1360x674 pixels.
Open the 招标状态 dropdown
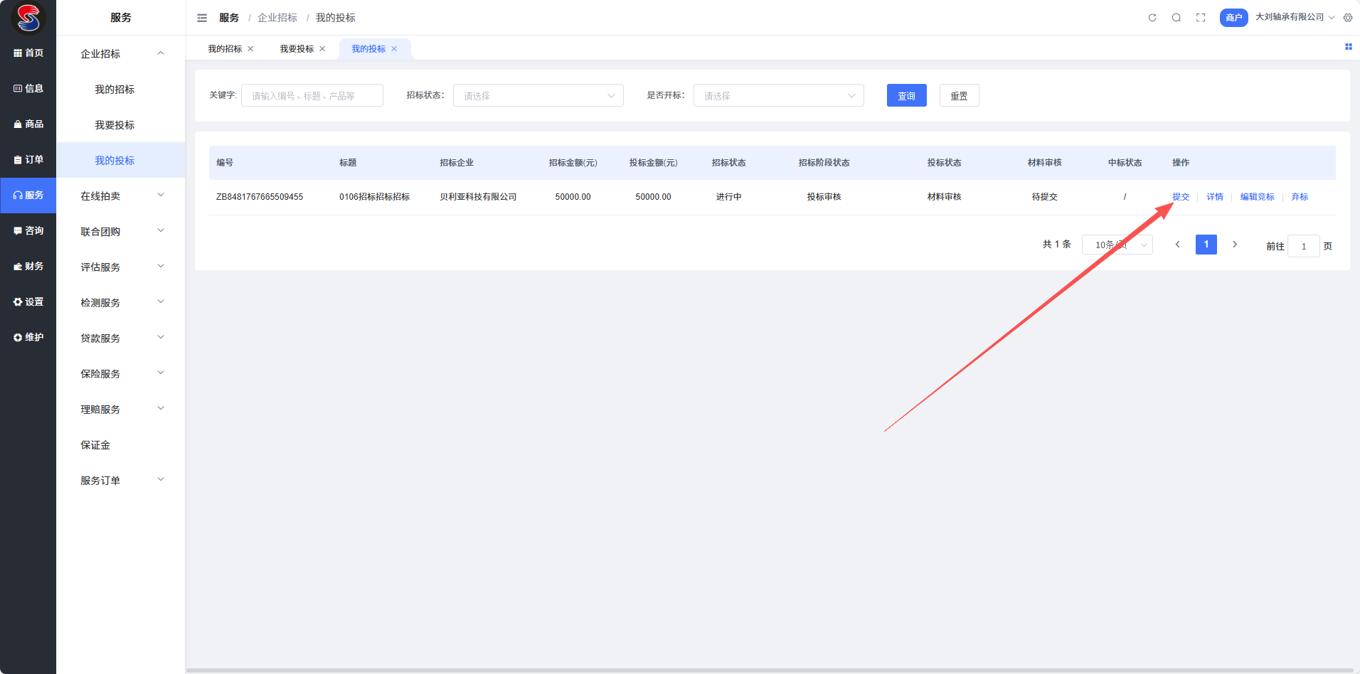pos(538,96)
